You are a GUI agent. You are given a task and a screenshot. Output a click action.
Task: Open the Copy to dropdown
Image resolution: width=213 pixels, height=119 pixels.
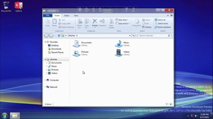[87, 24]
